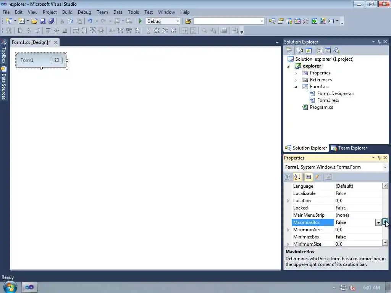391x293 pixels.
Task: Pin the Solution Explorer panel
Action: click(379, 42)
